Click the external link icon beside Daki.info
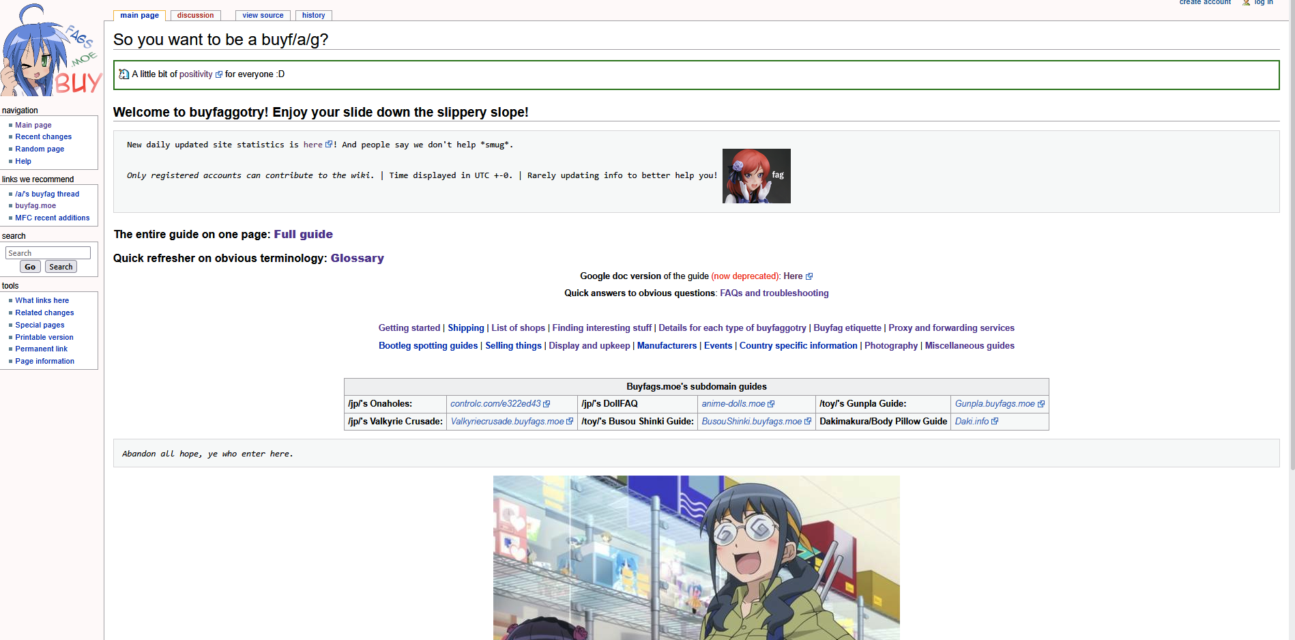Image resolution: width=1295 pixels, height=640 pixels. [995, 422]
